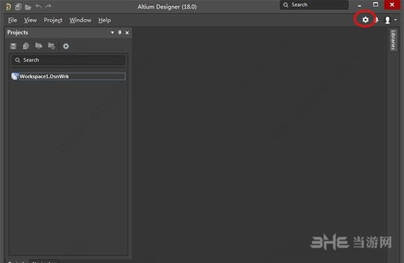The image size is (404, 263).
Task: Click the notifications bell icon
Action: pos(376,20)
